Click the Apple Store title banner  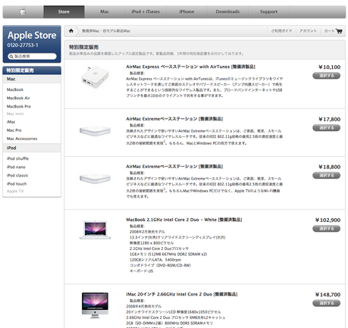coord(32,36)
